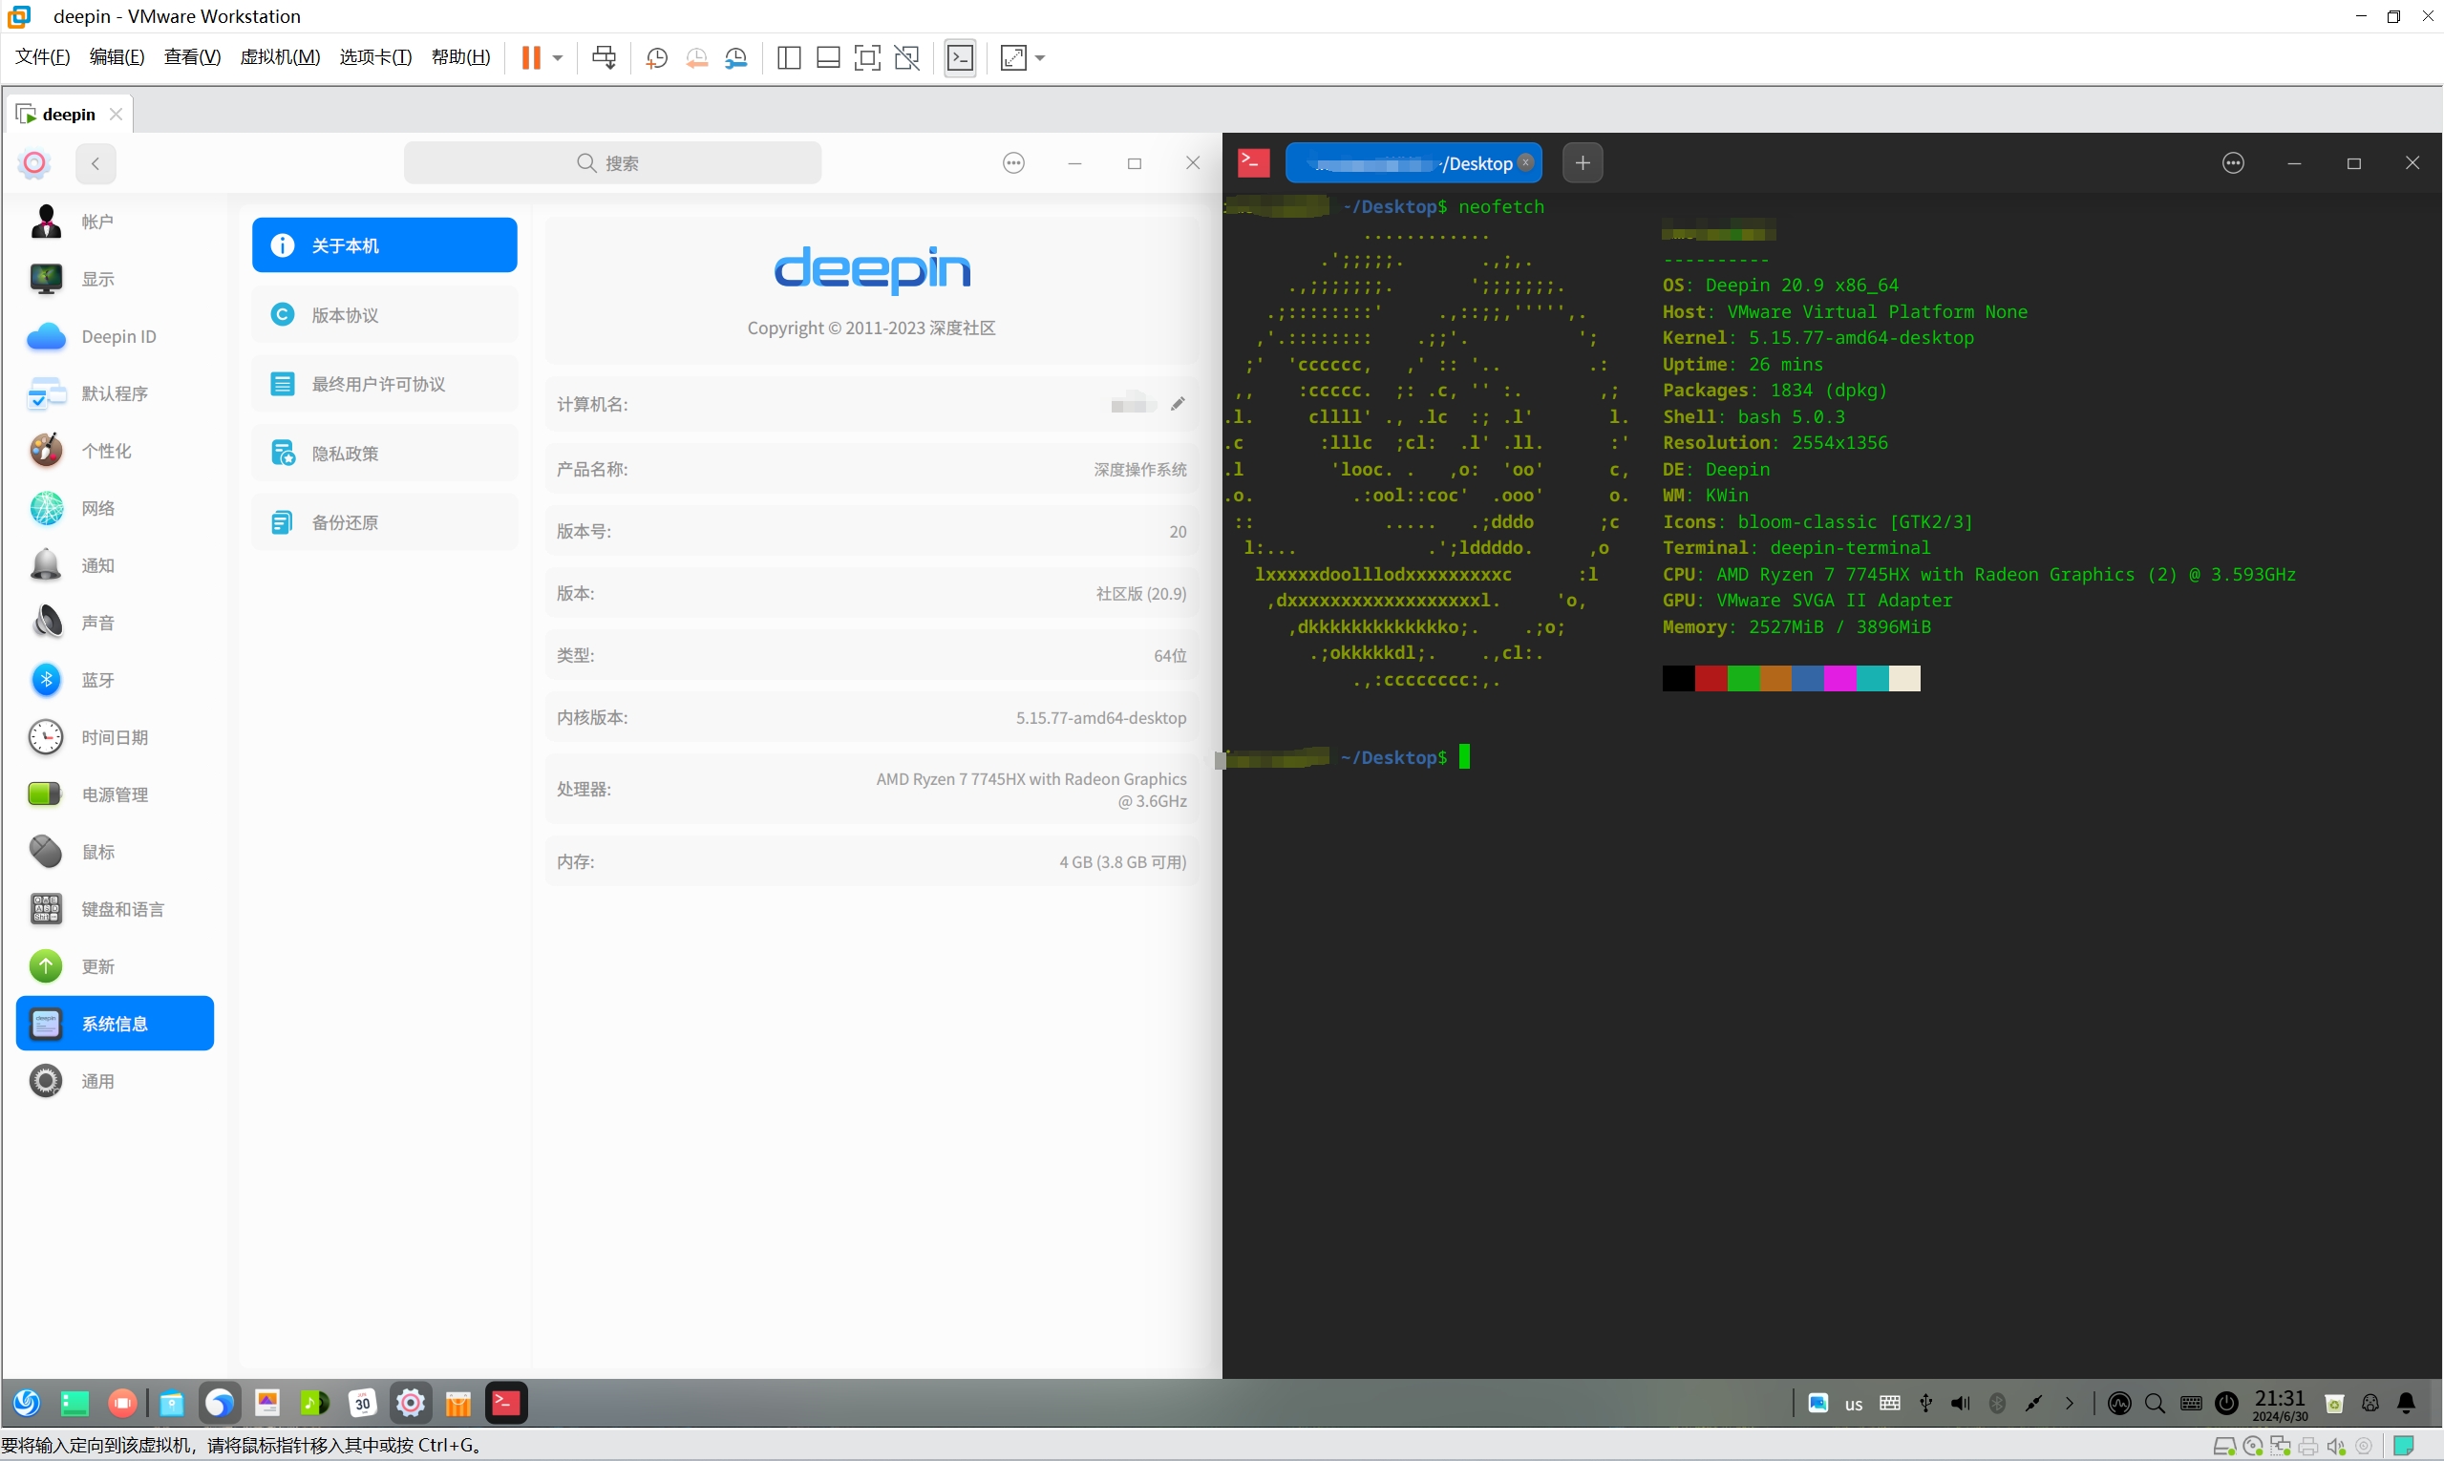The height and width of the screenshot is (1461, 2444).
Task: Select the deepin VM tab
Action: click(68, 115)
